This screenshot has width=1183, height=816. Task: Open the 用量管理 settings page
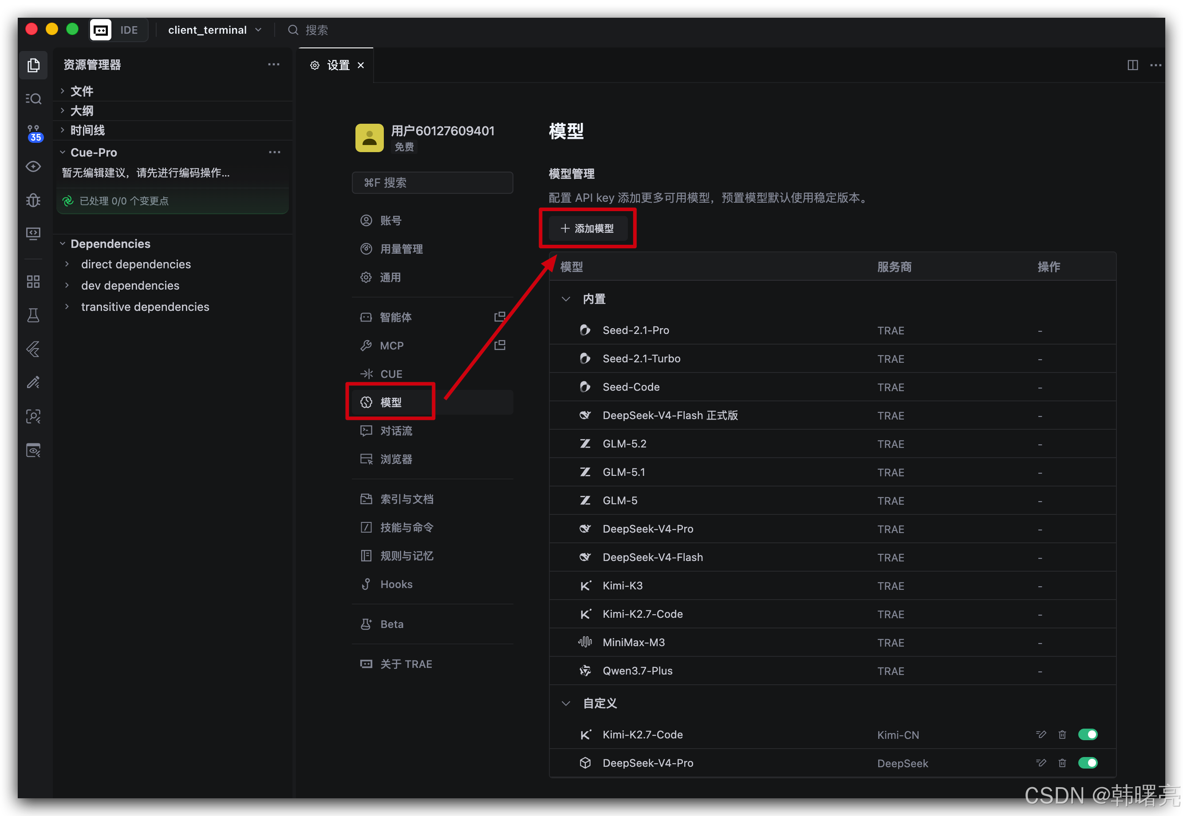point(432,249)
